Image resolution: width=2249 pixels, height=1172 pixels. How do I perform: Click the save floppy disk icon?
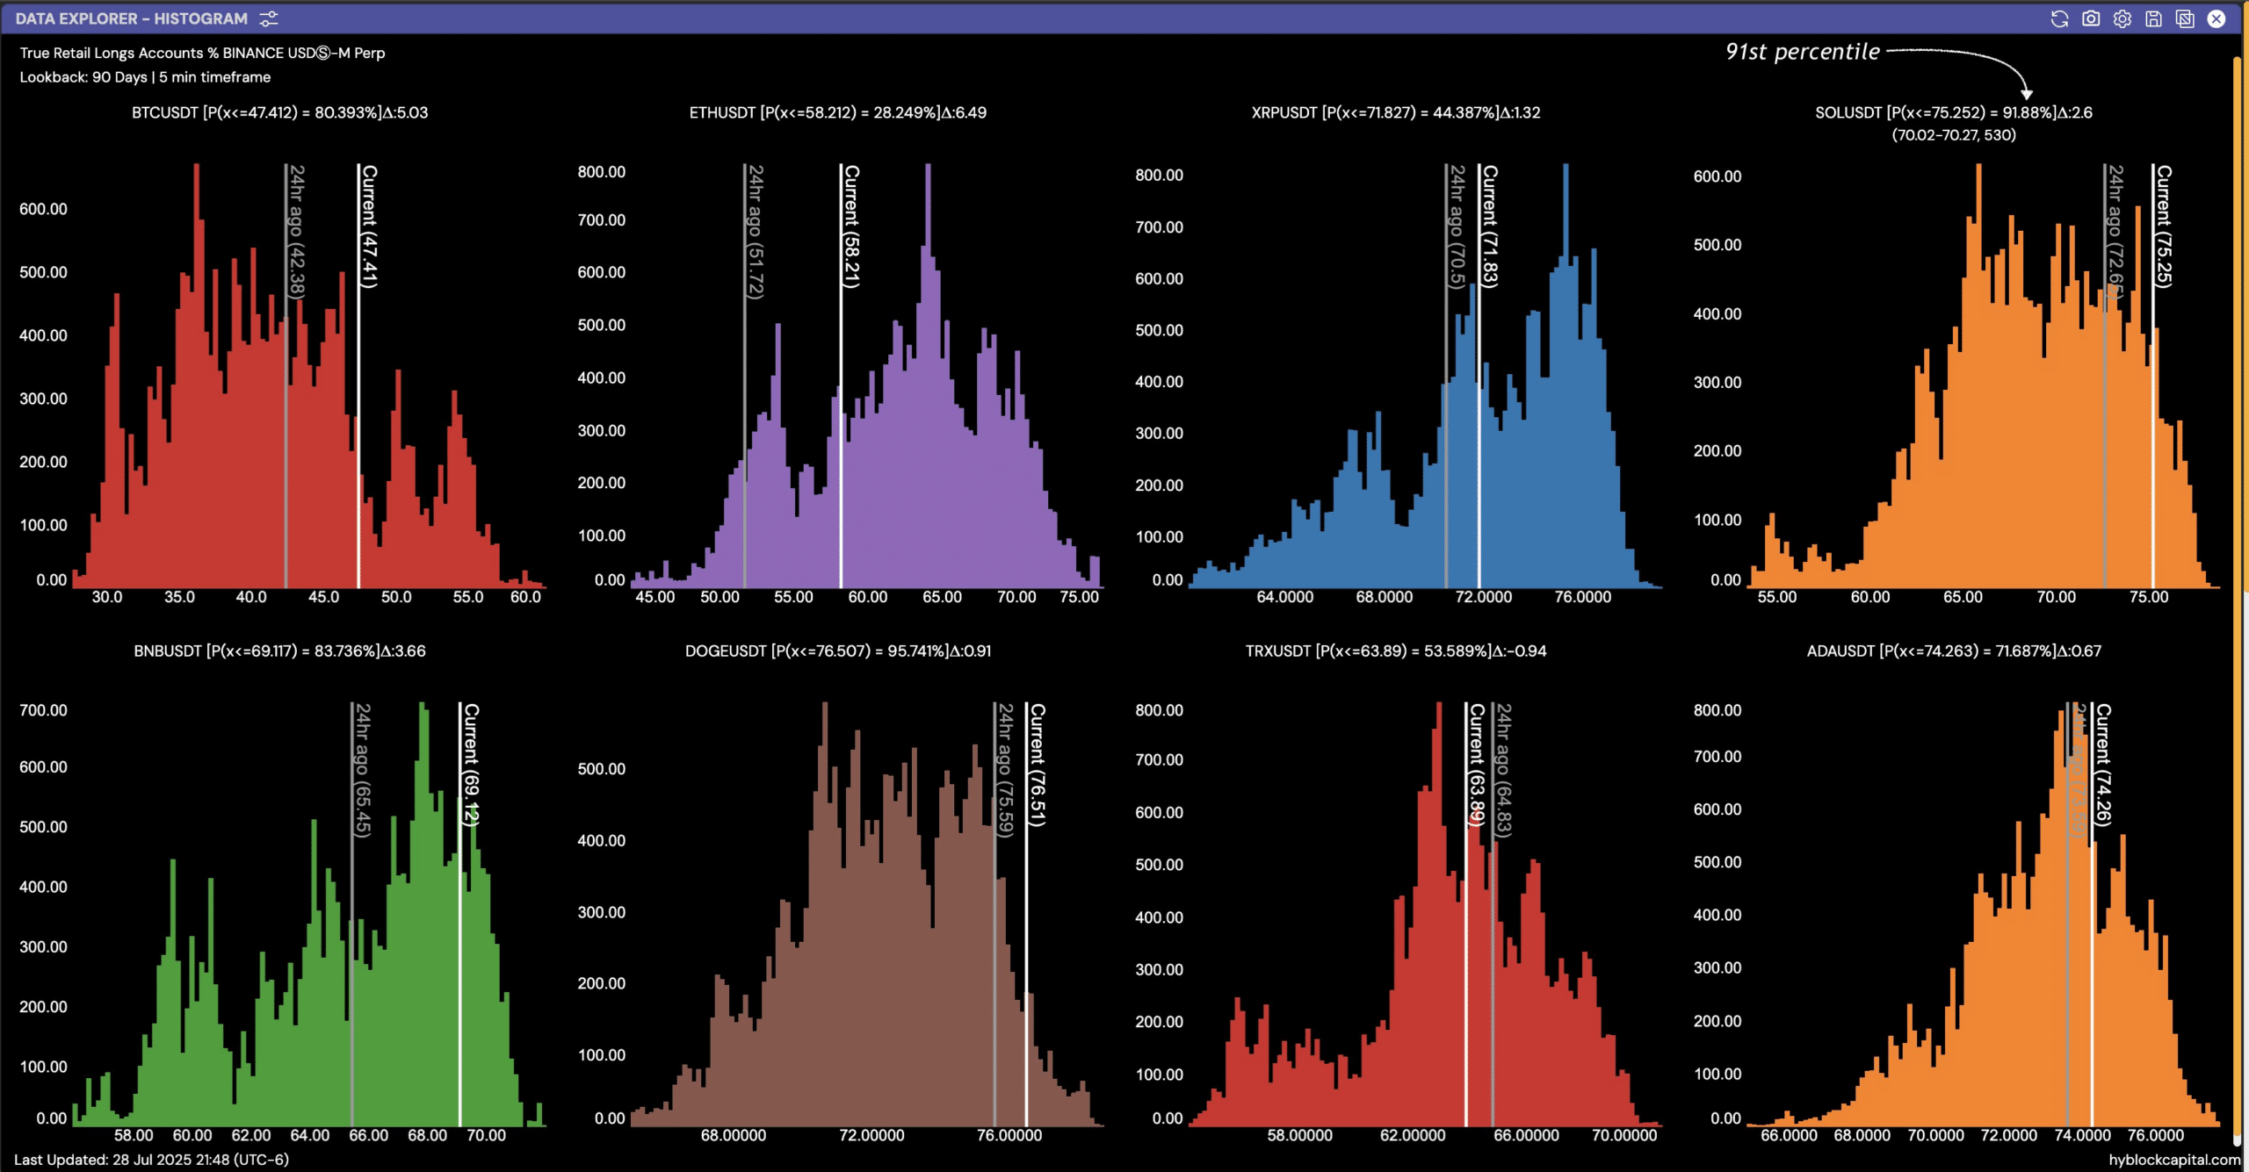point(2153,18)
